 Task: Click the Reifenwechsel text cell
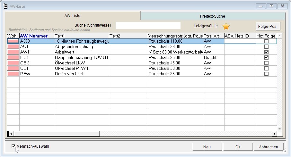point(82,74)
